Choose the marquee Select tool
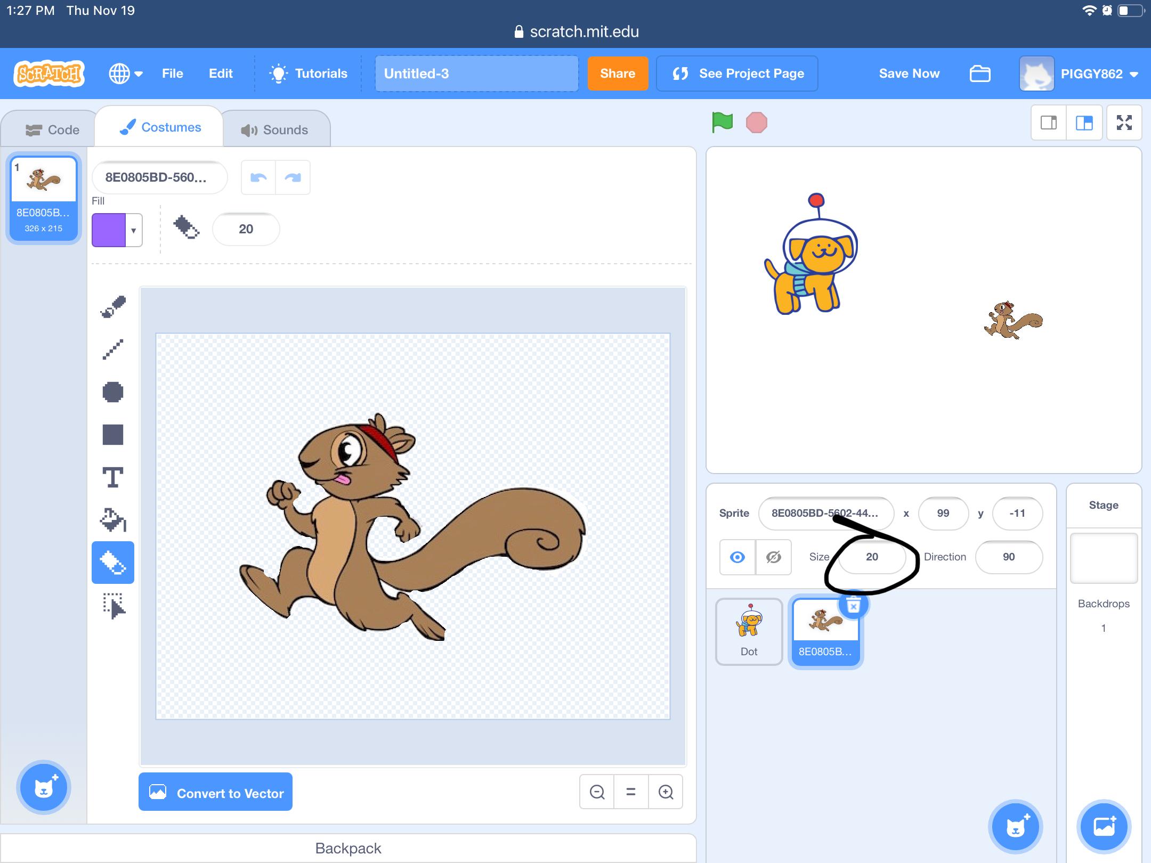The image size is (1151, 863). [113, 606]
